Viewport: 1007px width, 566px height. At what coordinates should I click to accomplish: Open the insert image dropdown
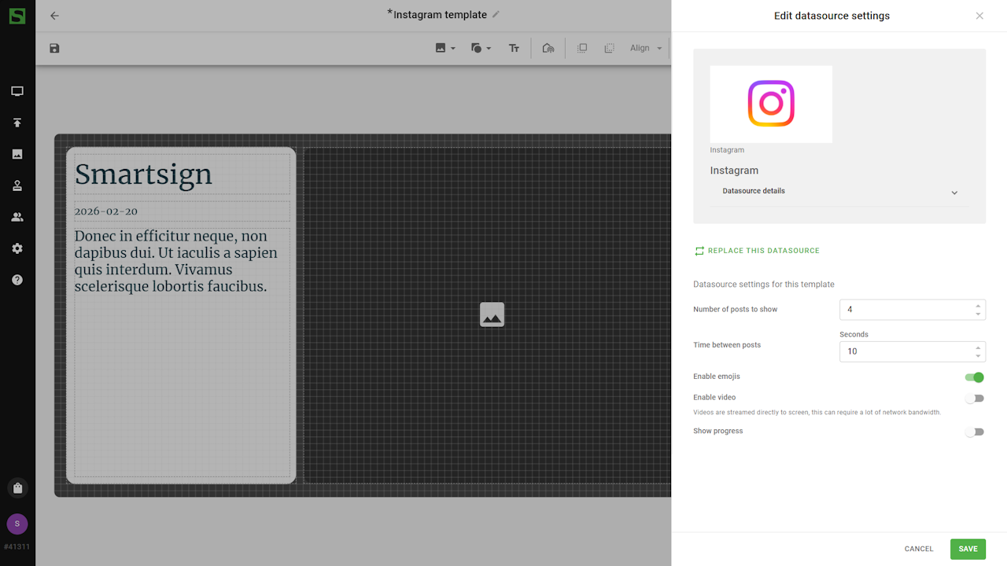[x=445, y=49]
